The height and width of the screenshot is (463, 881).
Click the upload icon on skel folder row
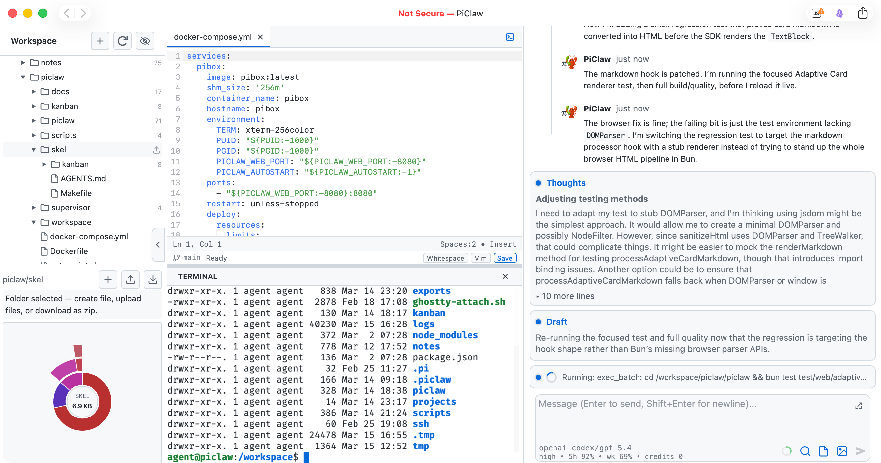156,150
